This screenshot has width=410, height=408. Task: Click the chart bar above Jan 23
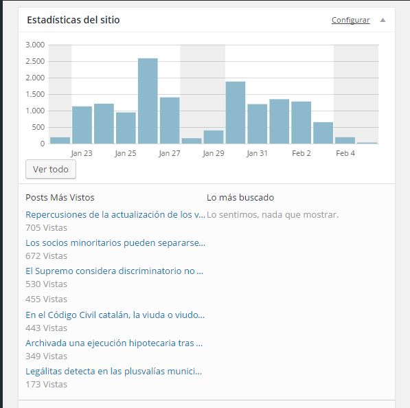82,125
